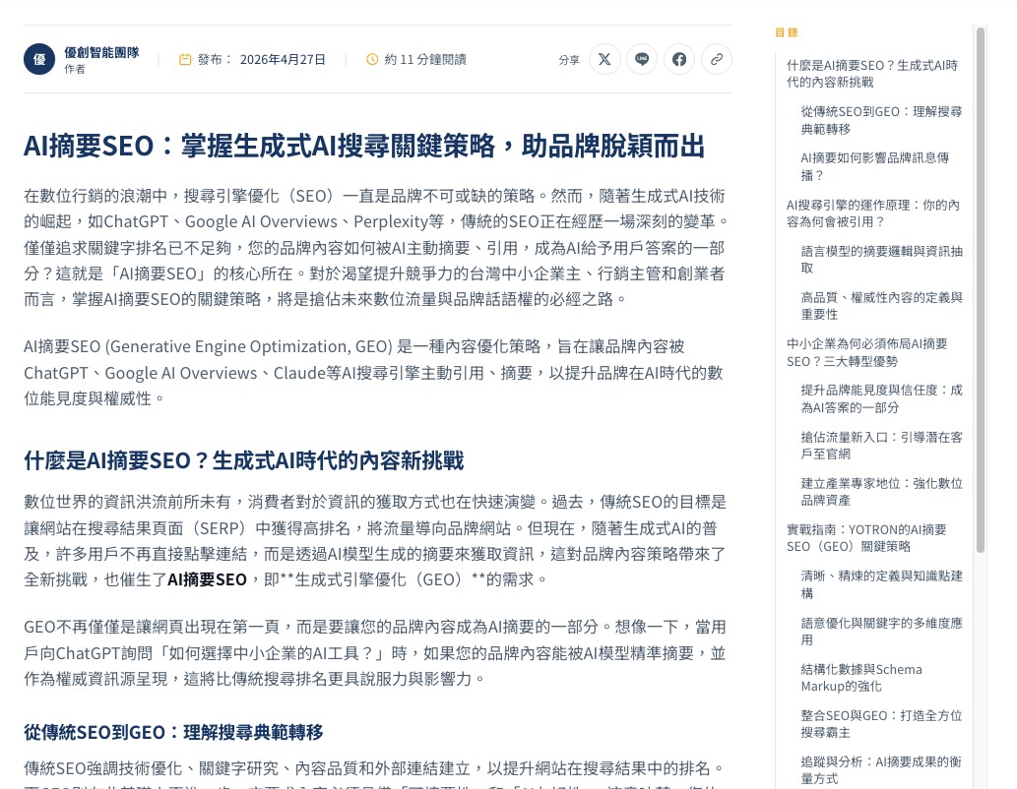The image size is (1017, 789).
Task: Click the 約 11 分鐘閱讀 reading time text
Action: coord(425,60)
